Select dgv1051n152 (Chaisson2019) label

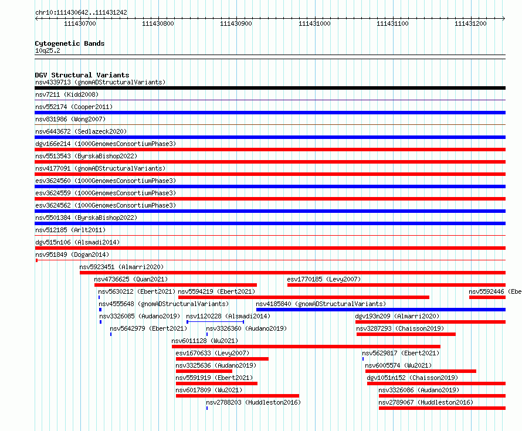412,378
